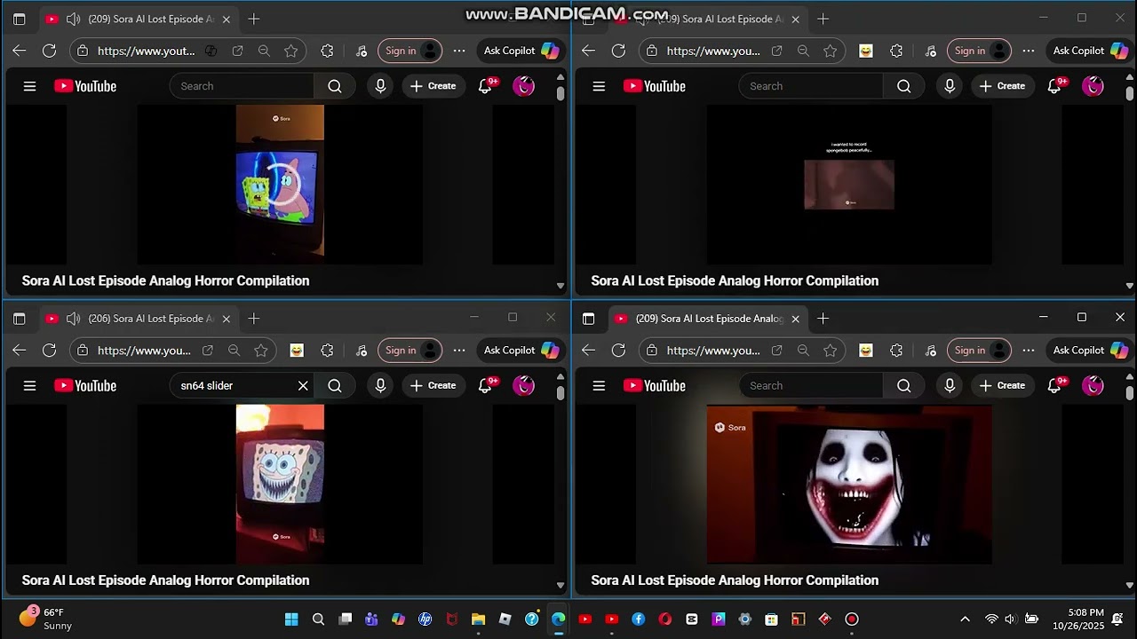The width and height of the screenshot is (1137, 639).
Task: Open Extensions puzzle icon in bottom-left window
Action: coord(327,351)
